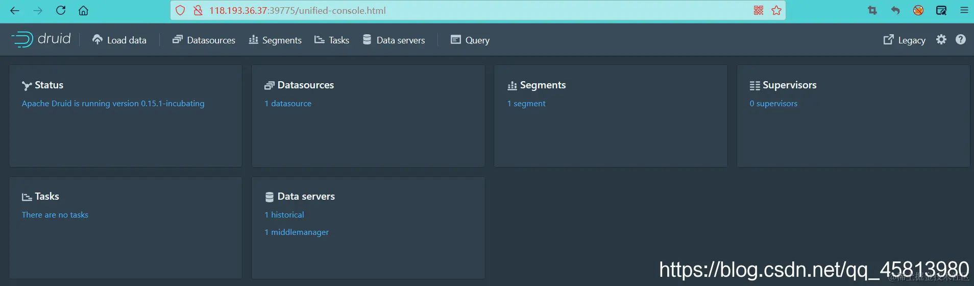Open the '1 middlemanager' link

point(297,232)
